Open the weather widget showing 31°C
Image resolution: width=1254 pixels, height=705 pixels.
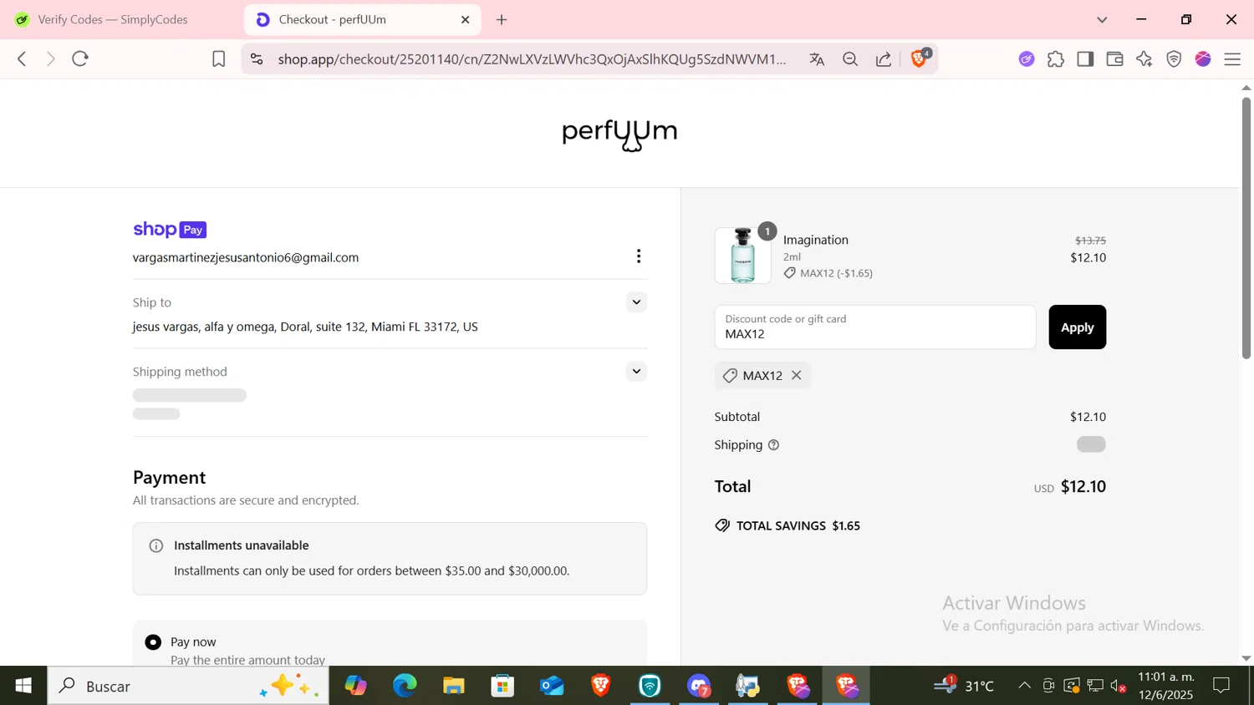coord(964,686)
